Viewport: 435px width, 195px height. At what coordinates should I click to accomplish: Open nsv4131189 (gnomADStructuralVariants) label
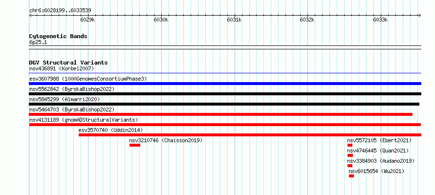point(84,120)
